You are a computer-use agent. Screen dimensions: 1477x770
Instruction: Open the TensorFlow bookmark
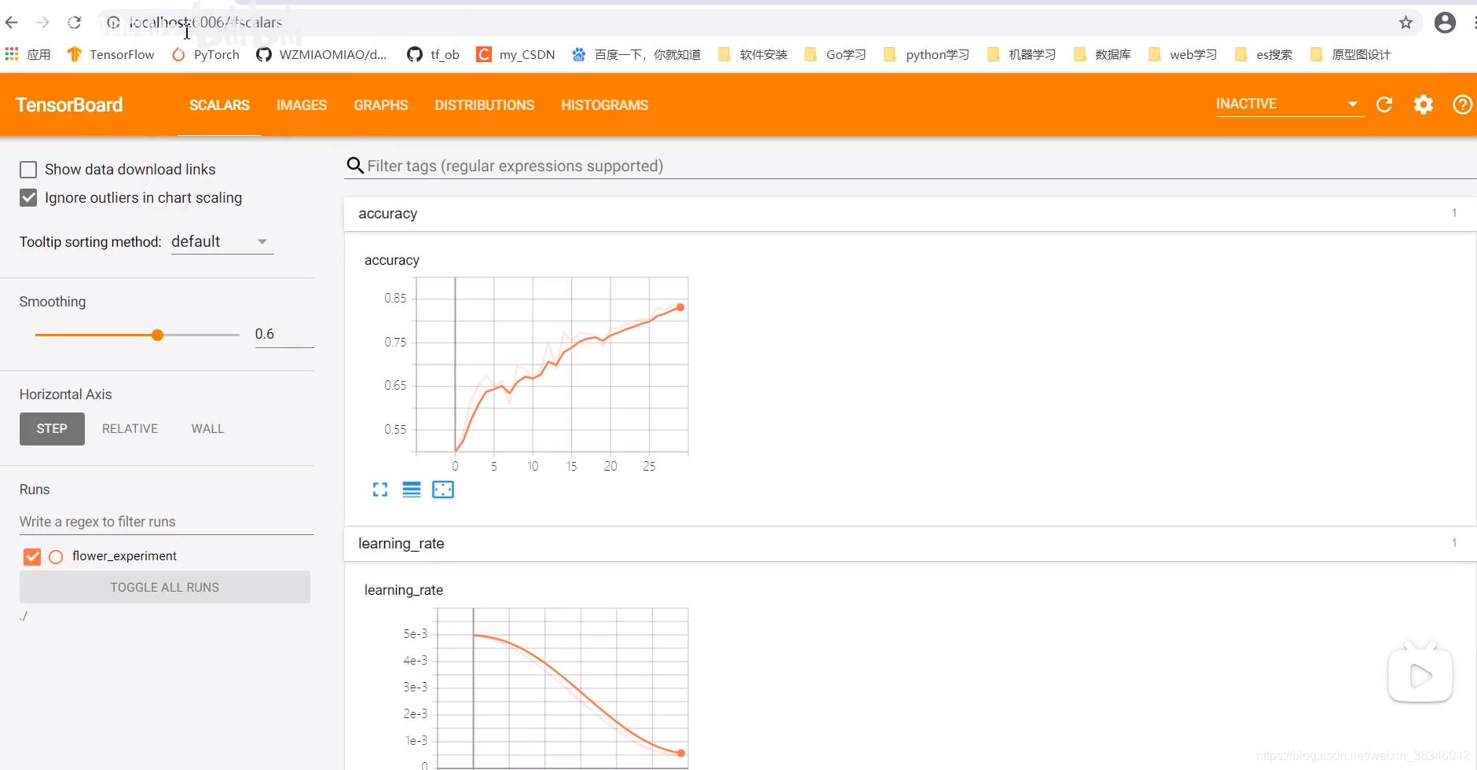(x=111, y=54)
